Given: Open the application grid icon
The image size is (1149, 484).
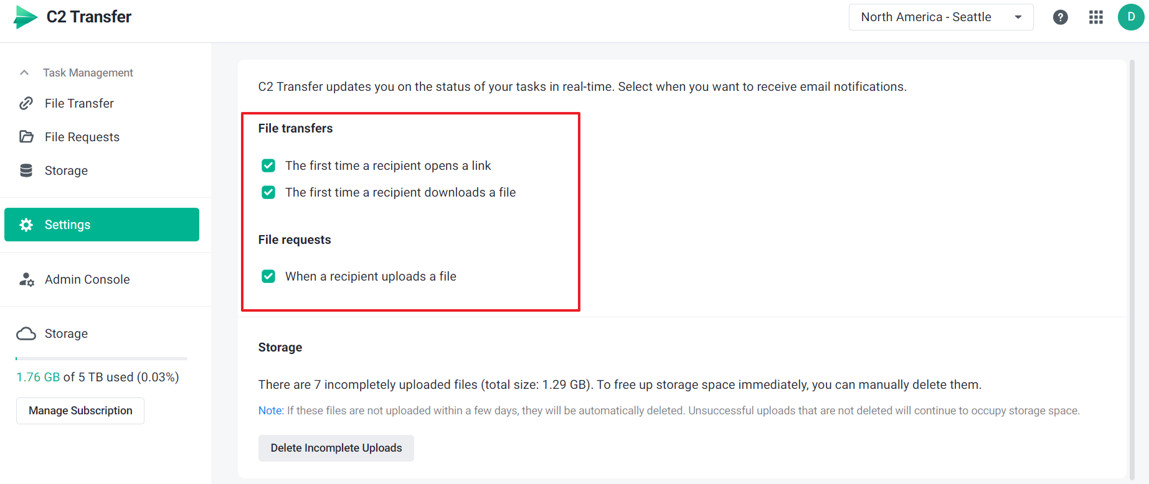Looking at the screenshot, I should point(1096,17).
